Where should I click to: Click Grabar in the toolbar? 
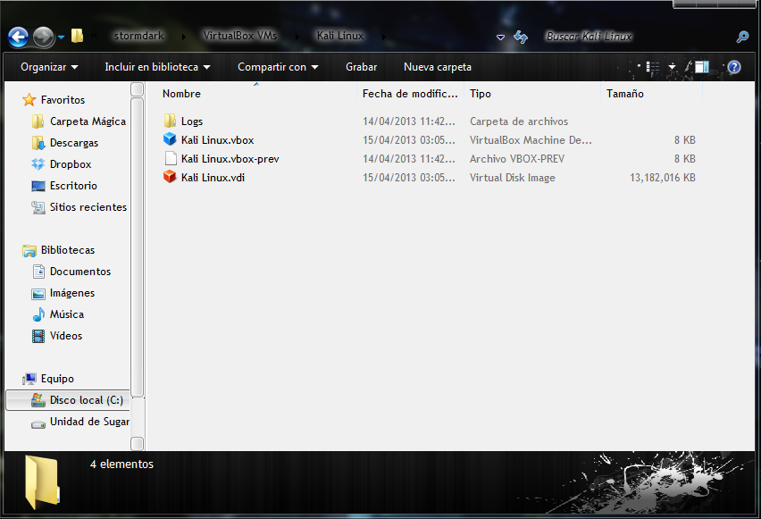[x=361, y=67]
